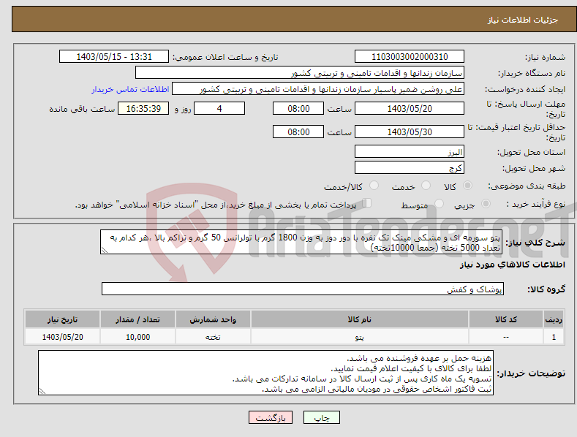Click the response deadline date 1403/05/20 field

[x=410, y=108]
